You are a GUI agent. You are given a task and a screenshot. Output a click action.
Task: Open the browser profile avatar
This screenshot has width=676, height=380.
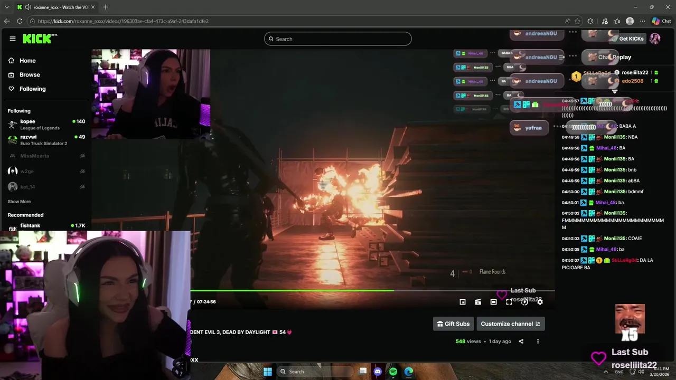[x=630, y=21]
